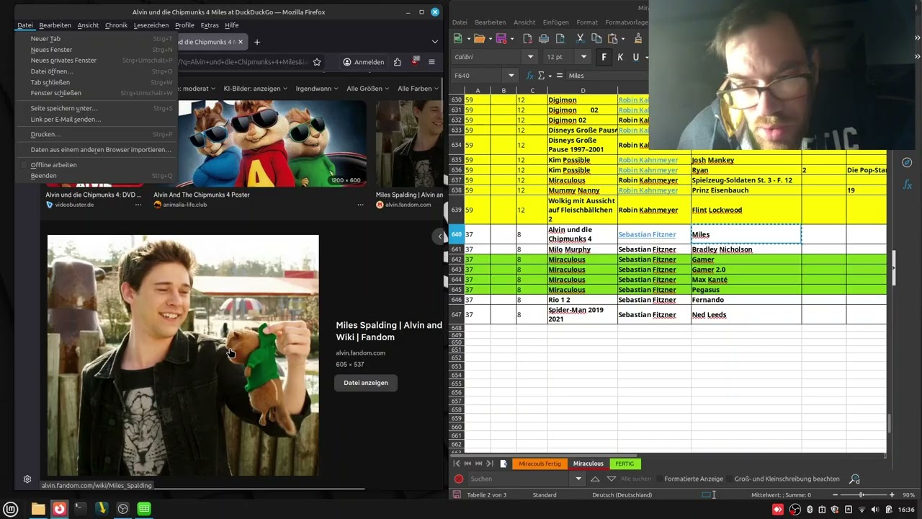This screenshot has width=922, height=519.
Task: Go to last sheet using navigation arrow
Action: coord(490,463)
